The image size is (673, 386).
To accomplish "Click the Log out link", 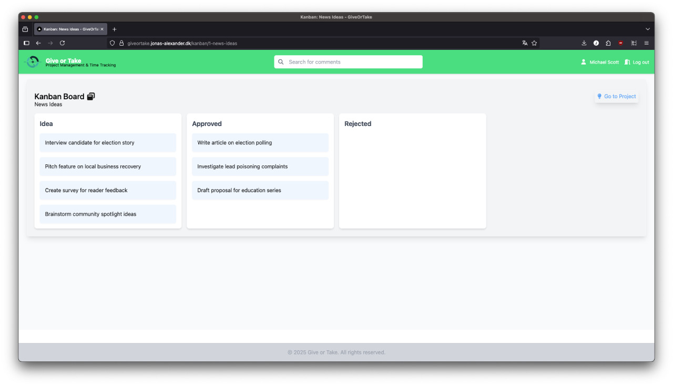I will 637,62.
